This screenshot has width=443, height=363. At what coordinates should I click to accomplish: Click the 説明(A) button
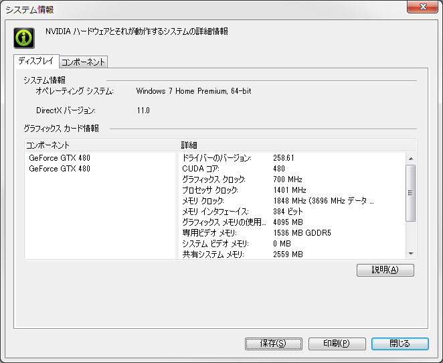(x=385, y=270)
